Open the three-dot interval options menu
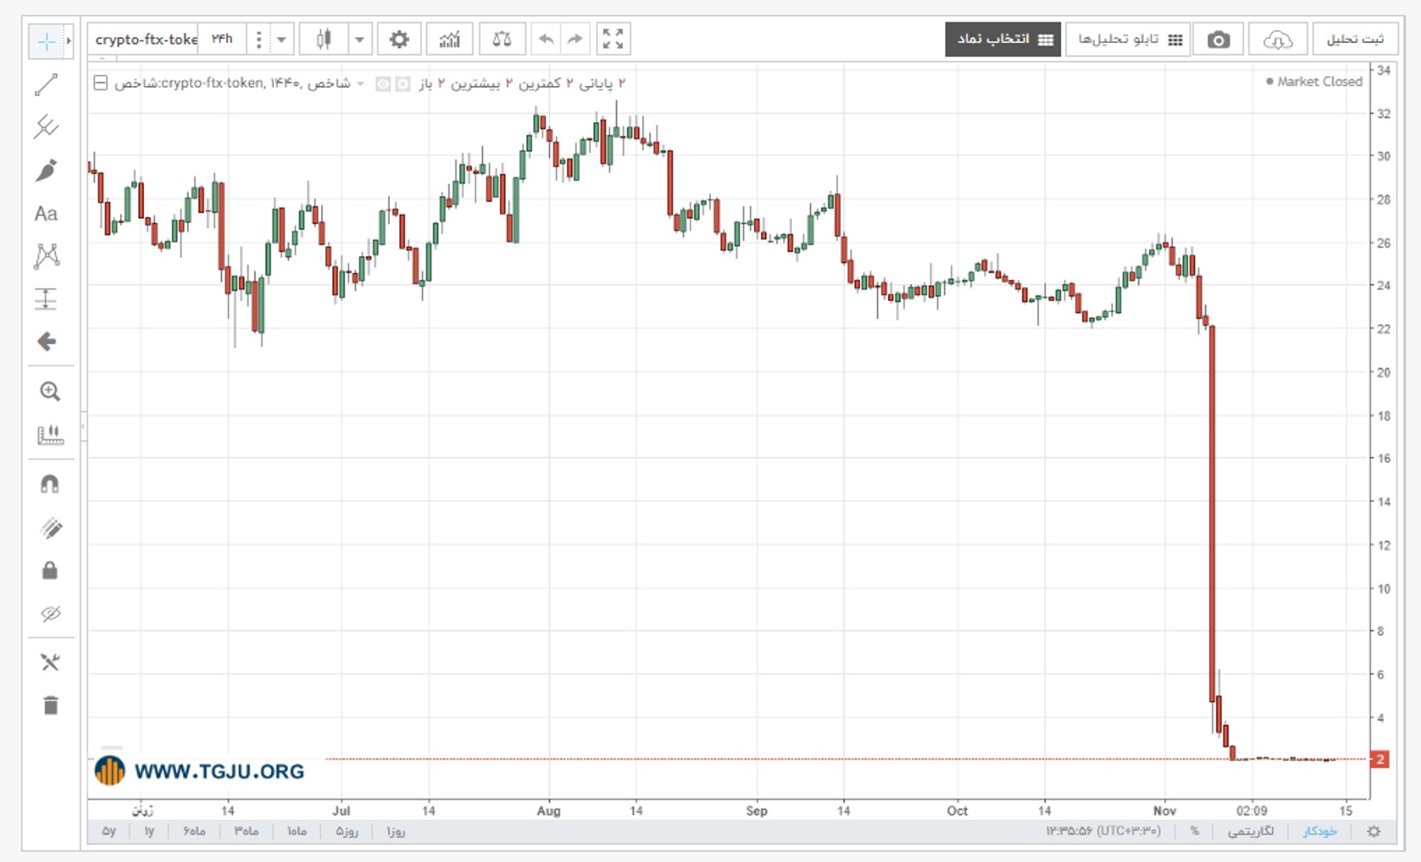The height and width of the screenshot is (862, 1421). pos(259,40)
